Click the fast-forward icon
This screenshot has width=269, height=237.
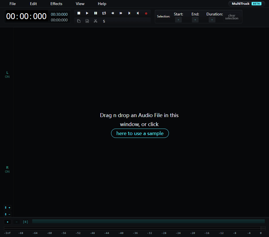point(121,13)
